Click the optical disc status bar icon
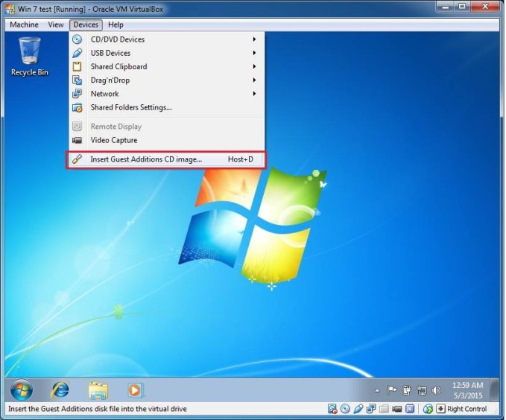 [x=345, y=409]
